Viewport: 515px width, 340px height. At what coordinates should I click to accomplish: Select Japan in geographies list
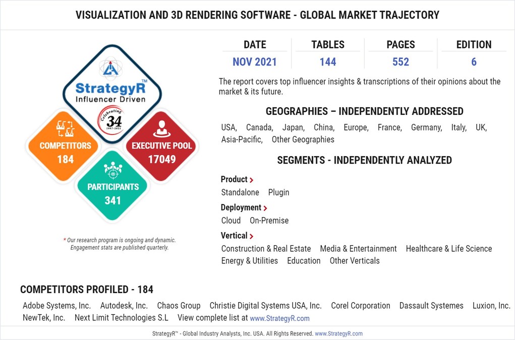pyautogui.click(x=293, y=127)
